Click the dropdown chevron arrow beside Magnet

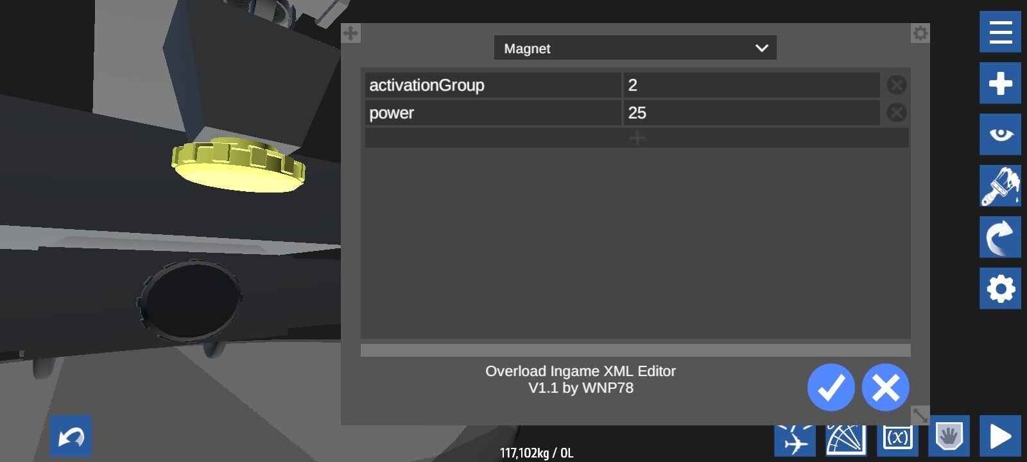point(762,48)
